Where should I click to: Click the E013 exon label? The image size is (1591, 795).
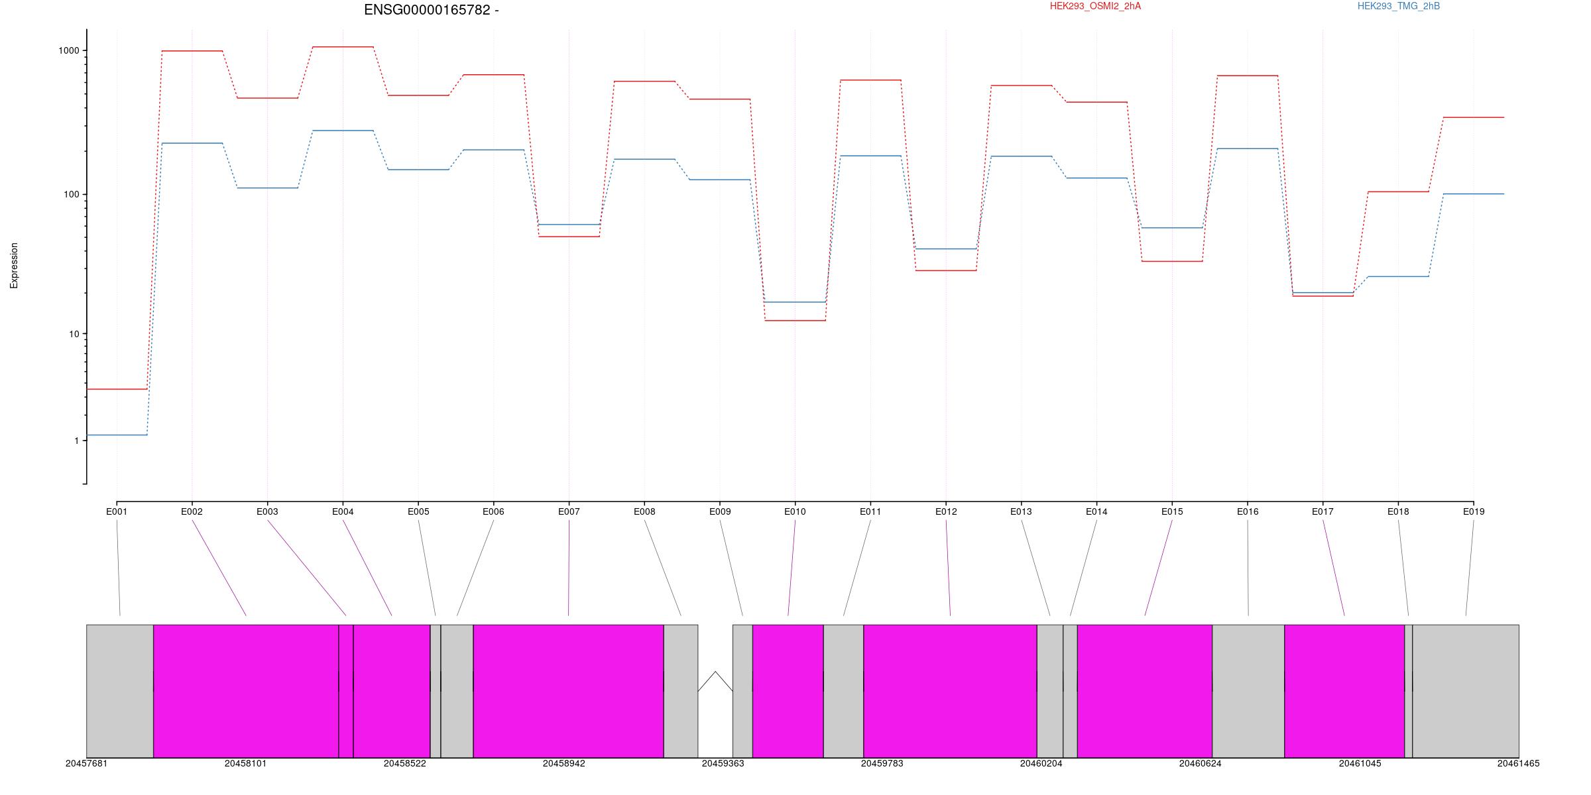(1021, 511)
